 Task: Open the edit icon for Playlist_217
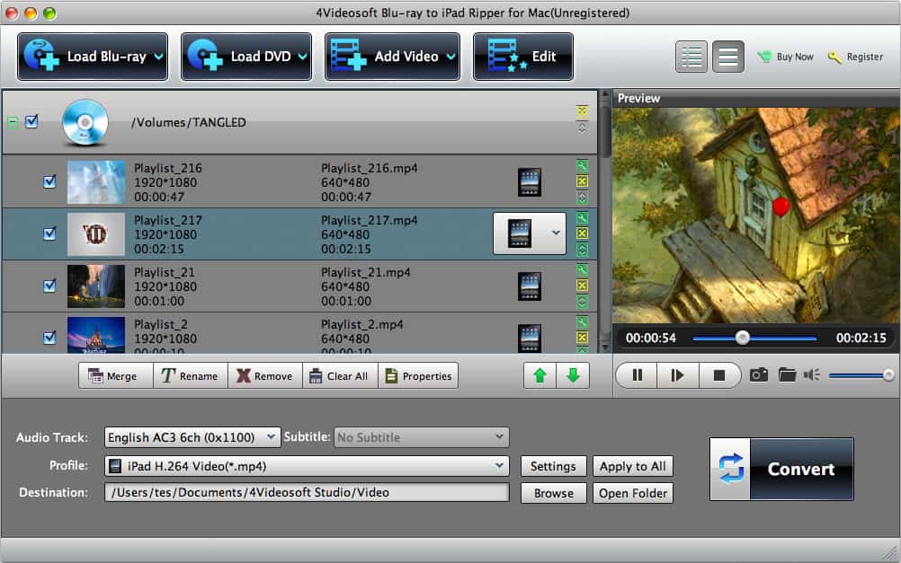tap(582, 218)
